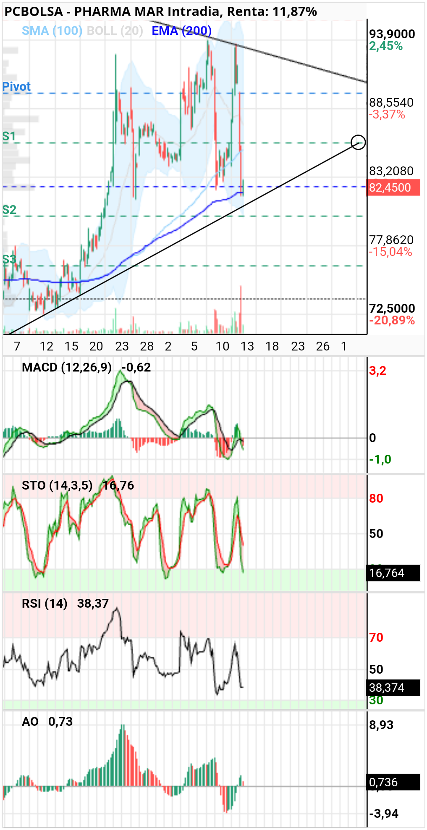Click the black 0,736 AO value tag
427x830 pixels.
(394, 782)
